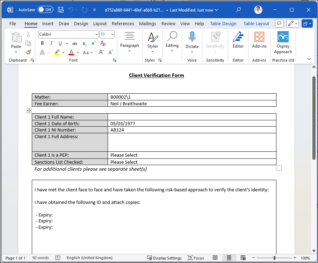Click the vertical scrollbar thumb
The image size is (318, 263).
pyautogui.click(x=314, y=118)
